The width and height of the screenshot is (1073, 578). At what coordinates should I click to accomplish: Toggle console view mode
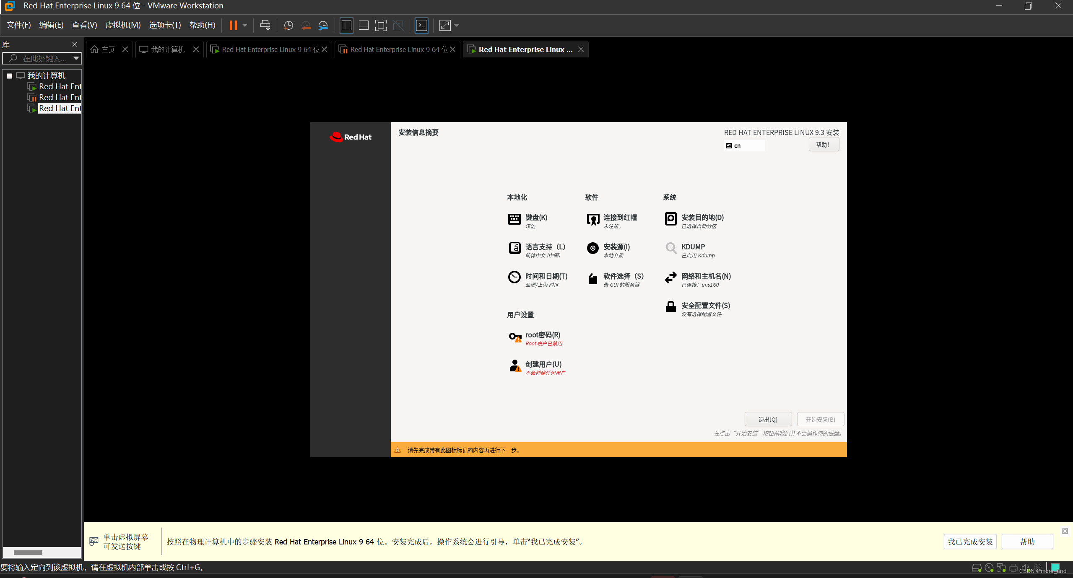421,25
